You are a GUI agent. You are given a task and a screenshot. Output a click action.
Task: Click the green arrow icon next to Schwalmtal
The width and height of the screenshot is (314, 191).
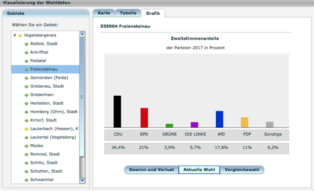(26, 180)
